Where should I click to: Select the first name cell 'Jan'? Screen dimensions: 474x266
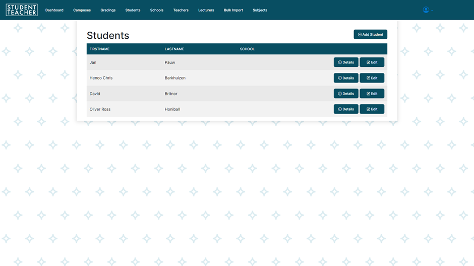click(93, 62)
